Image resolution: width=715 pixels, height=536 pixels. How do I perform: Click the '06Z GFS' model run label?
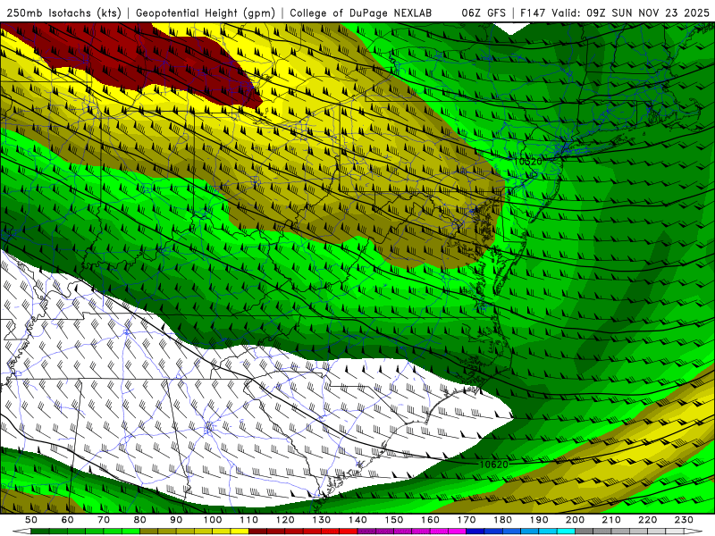(x=483, y=13)
